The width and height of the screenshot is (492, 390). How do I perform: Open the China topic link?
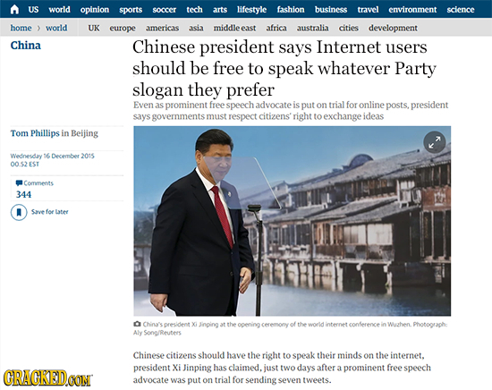coord(26,46)
